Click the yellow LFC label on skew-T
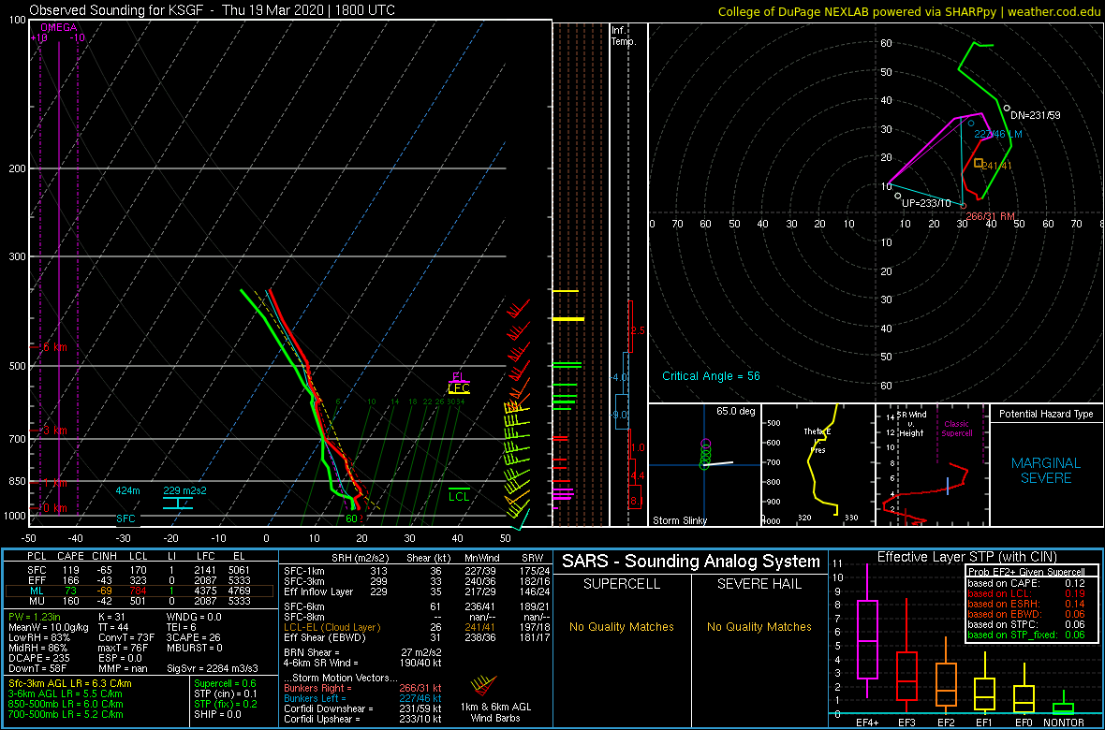 (x=459, y=388)
